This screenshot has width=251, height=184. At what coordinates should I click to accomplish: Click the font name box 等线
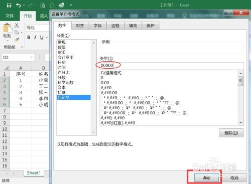tap(37, 28)
